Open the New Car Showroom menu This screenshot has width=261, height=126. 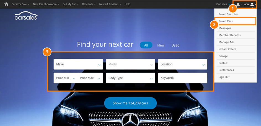46,4
